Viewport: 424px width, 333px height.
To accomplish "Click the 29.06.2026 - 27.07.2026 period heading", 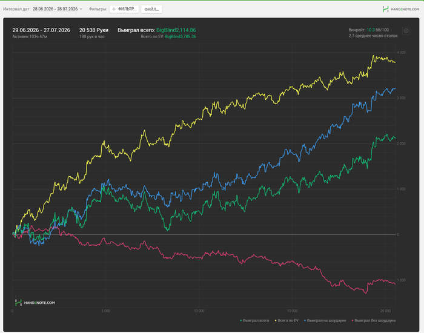I will (41, 30).
